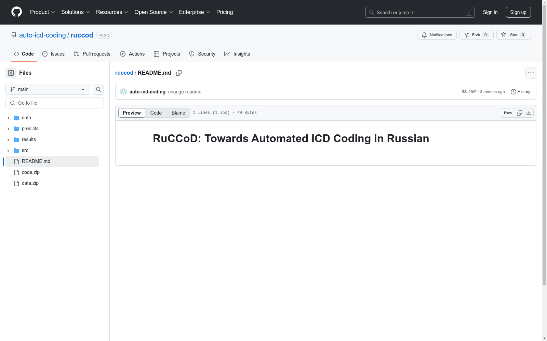Open the Pull requests tab
The width and height of the screenshot is (547, 341).
coord(92,54)
